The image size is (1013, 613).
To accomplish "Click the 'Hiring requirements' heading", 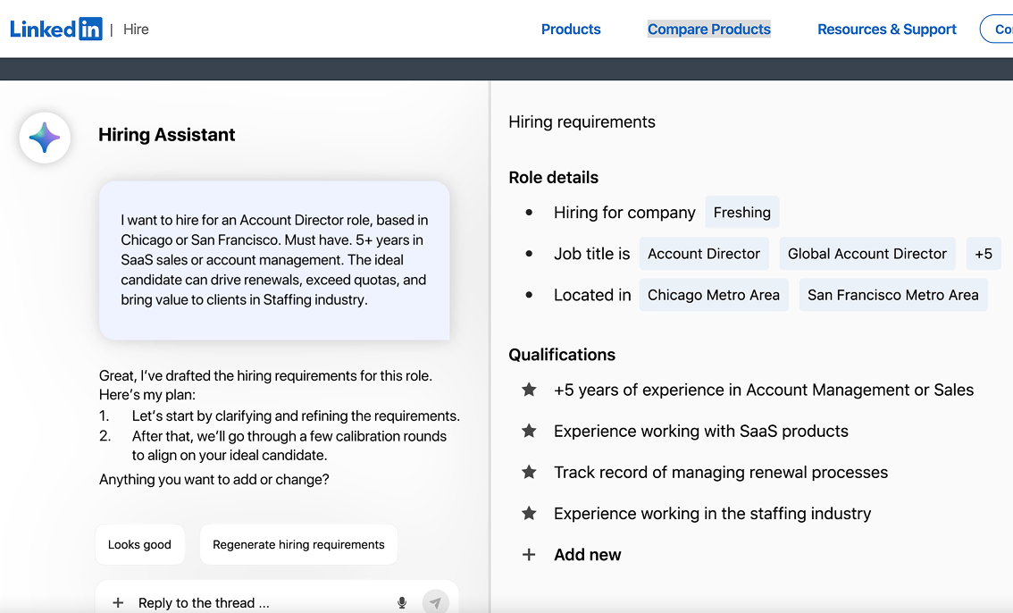I will tap(582, 122).
